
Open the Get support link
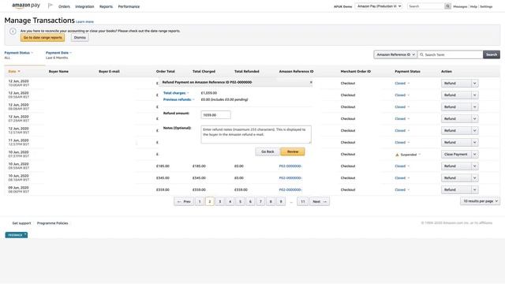point(21,223)
